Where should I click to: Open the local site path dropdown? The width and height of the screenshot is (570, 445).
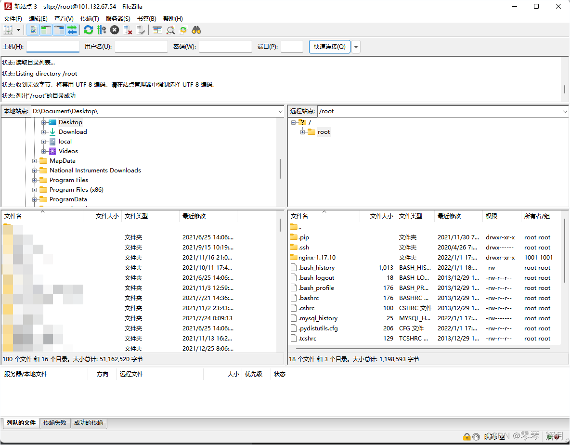click(x=280, y=112)
